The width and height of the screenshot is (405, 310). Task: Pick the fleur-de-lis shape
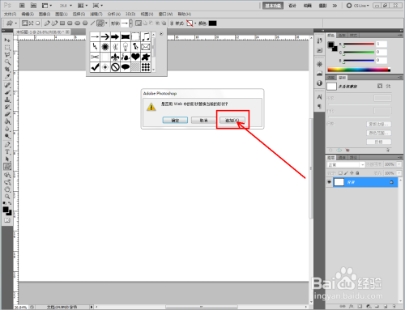(115, 57)
